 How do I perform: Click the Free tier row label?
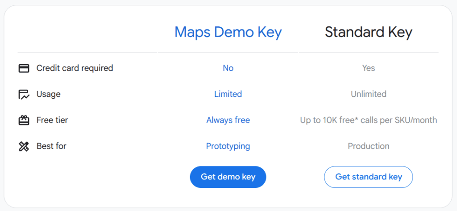coord(52,120)
